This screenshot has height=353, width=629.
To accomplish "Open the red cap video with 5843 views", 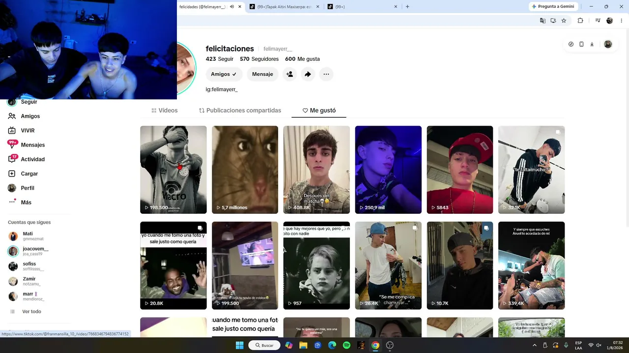I will click(460, 170).
